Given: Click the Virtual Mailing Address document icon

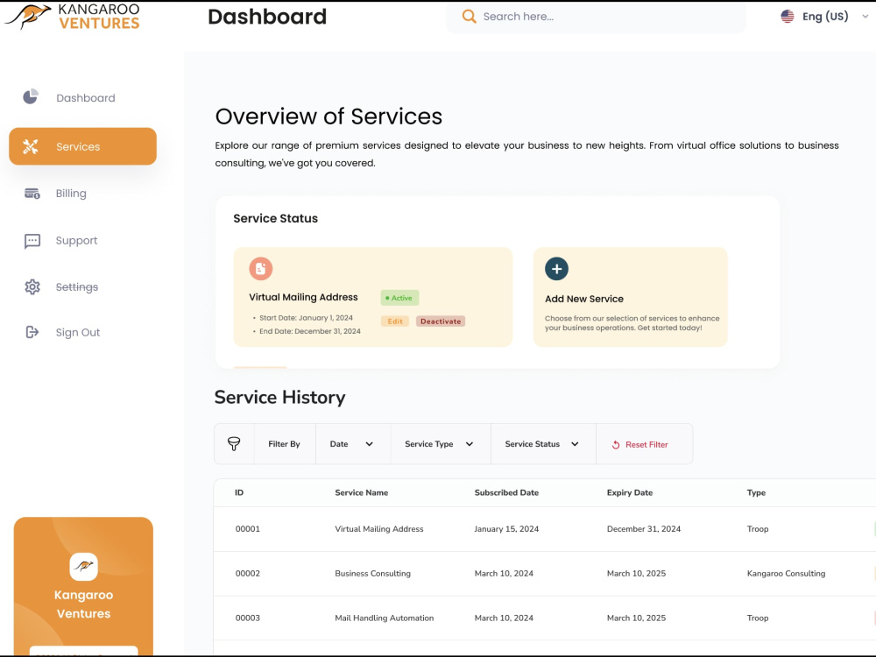Looking at the screenshot, I should click(x=261, y=269).
